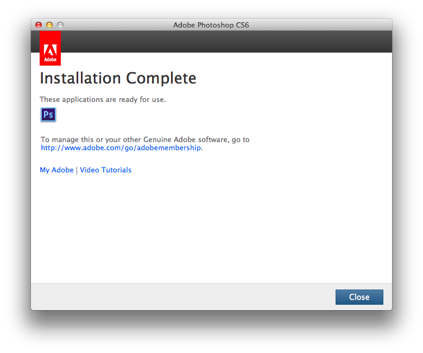Click the Adobe Photoshop CS6 window title

coord(211,25)
